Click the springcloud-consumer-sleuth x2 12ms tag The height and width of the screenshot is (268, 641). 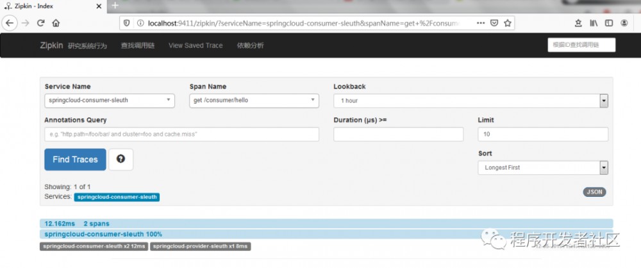(x=94, y=246)
